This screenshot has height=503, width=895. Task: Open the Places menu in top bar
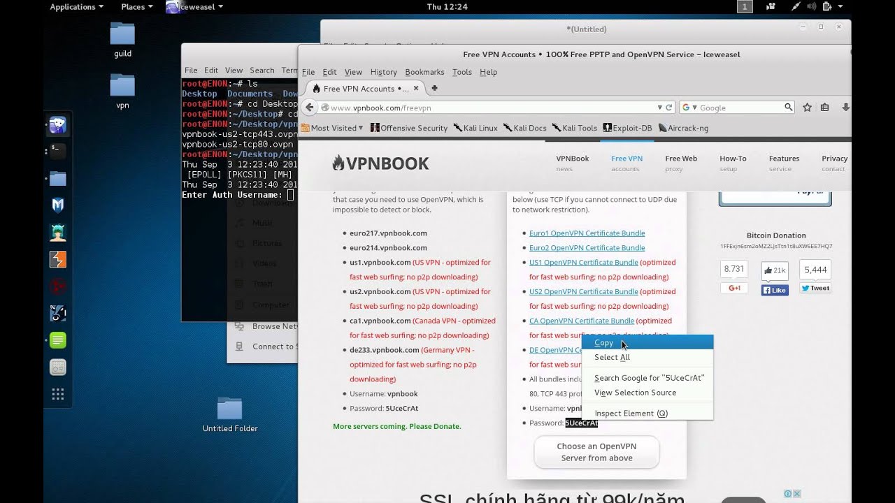137,6
